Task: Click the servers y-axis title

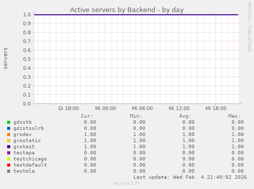Action: point(6,59)
